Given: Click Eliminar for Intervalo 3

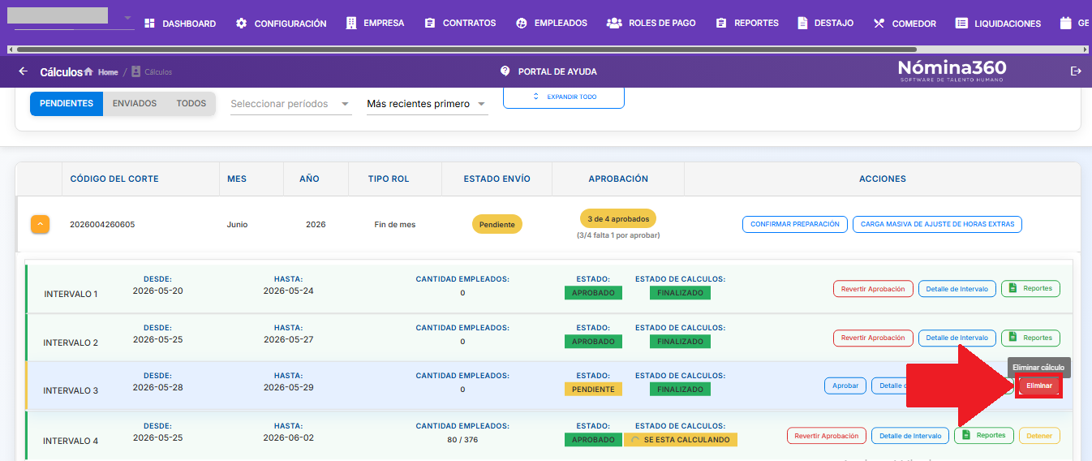Looking at the screenshot, I should [x=1038, y=386].
